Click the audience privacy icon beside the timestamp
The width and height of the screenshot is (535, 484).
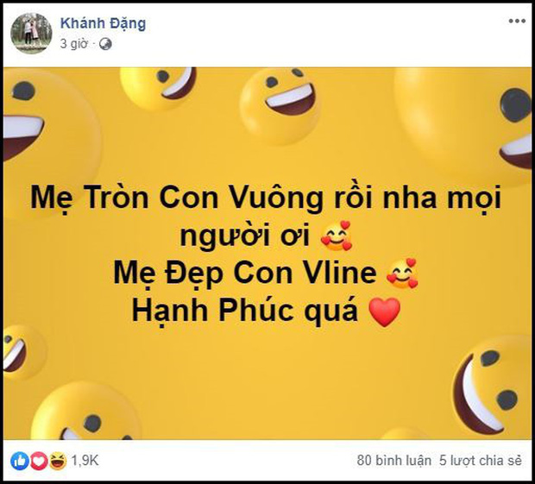click(x=105, y=44)
